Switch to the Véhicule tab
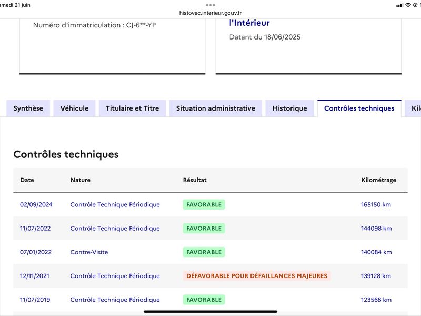This screenshot has width=421, height=316. [74, 108]
